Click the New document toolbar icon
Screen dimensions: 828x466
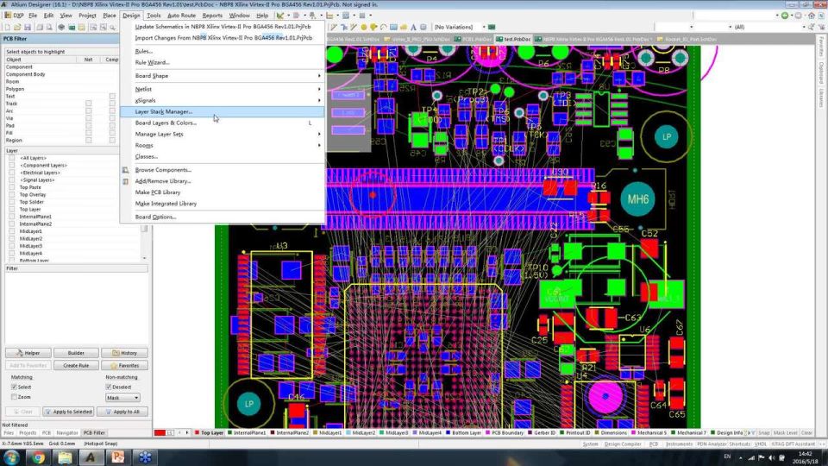[x=7, y=27]
